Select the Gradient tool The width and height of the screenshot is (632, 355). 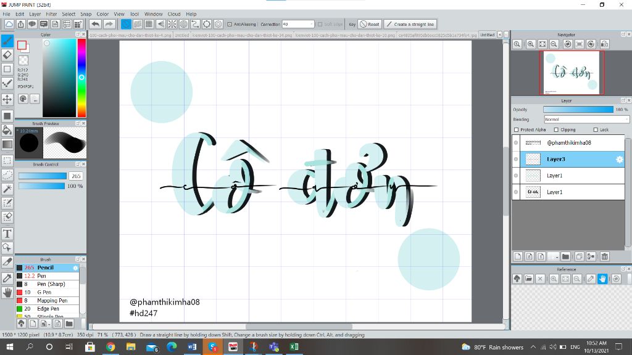[x=7, y=144]
